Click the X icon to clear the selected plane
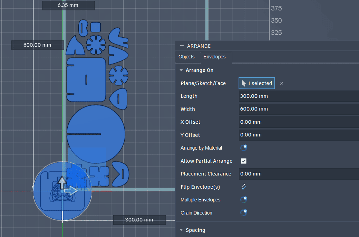Image resolution: width=359 pixels, height=237 pixels. click(282, 83)
